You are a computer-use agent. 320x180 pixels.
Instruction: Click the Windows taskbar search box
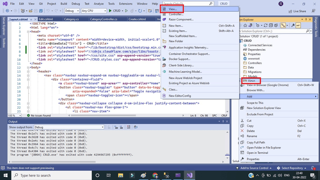click(52, 175)
